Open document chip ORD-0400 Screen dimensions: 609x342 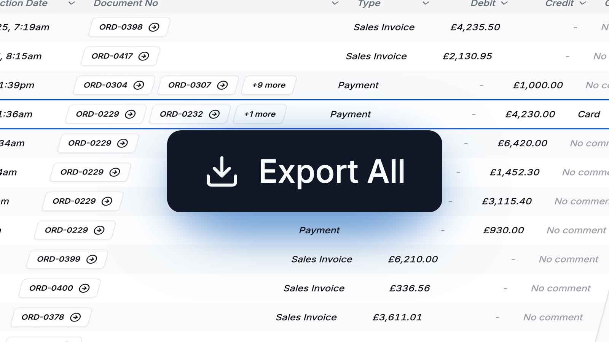tap(59, 288)
